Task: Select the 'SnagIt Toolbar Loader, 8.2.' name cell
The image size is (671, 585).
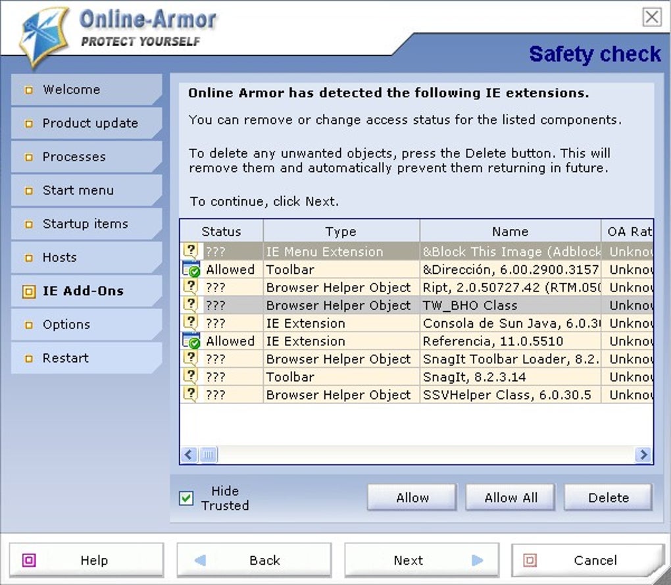Action: pyautogui.click(x=510, y=359)
